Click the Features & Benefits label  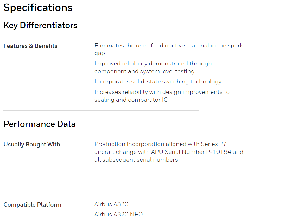click(30, 46)
